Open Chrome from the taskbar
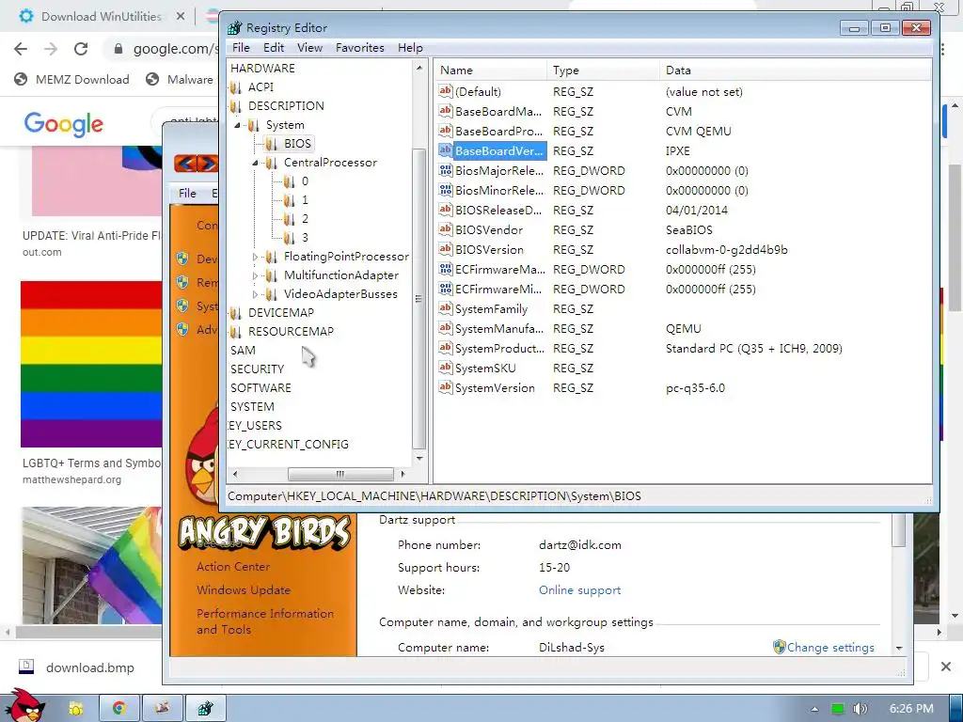 118,708
